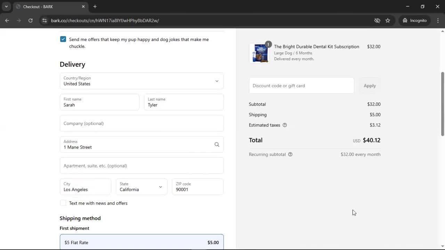Uncheck the send me offers checkbox
This screenshot has height=250, width=445.
63,39
